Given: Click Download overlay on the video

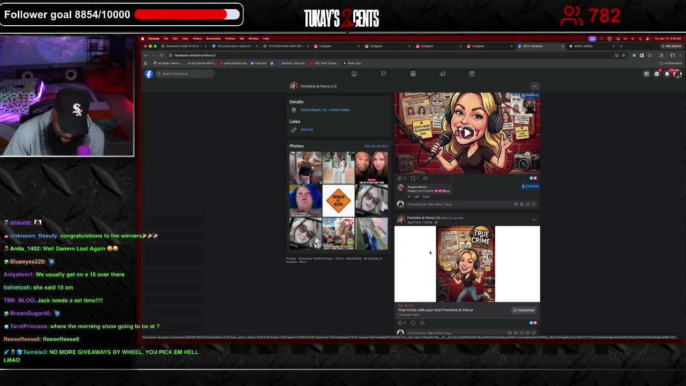Looking at the screenshot, I should [x=530, y=95].
